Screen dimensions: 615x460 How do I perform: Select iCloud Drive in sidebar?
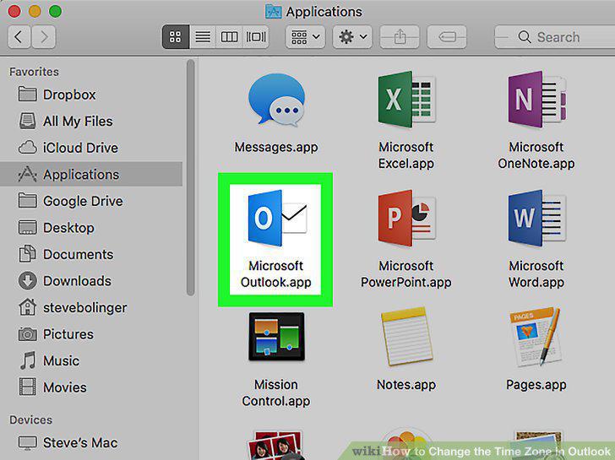[91, 148]
